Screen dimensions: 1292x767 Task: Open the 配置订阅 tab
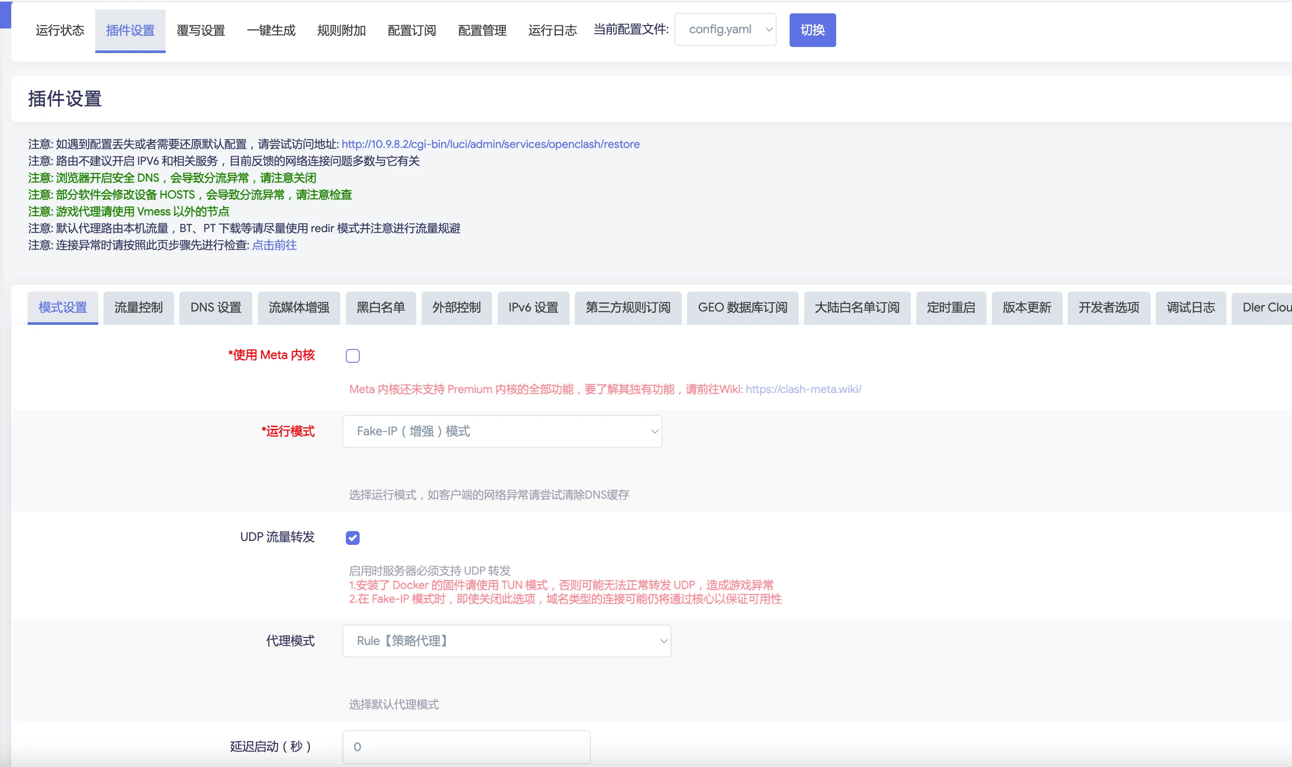pyautogui.click(x=411, y=31)
